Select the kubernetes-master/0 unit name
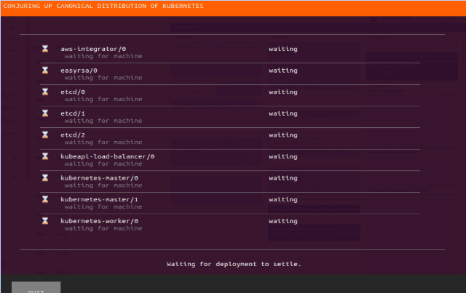466x293 pixels. (99, 178)
